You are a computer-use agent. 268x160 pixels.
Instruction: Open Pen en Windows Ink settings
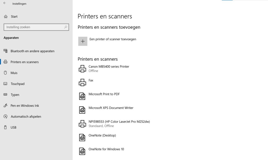coord(25,106)
